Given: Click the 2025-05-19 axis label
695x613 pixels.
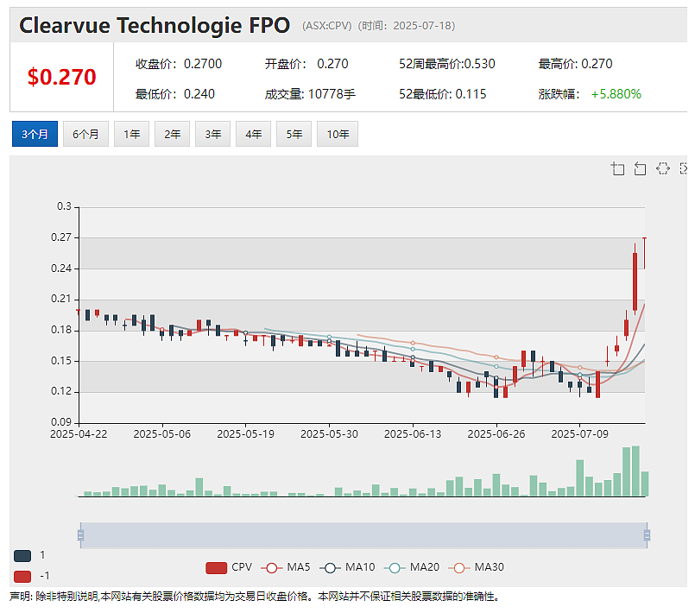Looking at the screenshot, I should coord(245,434).
